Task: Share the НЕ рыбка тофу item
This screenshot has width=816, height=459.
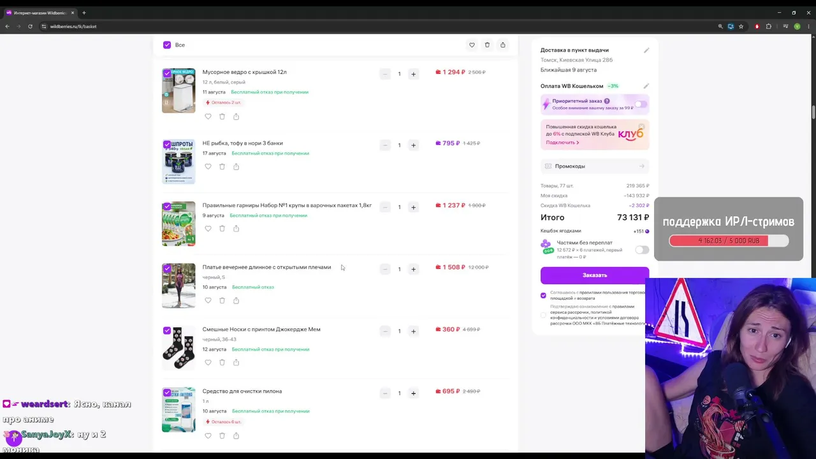Action: (x=236, y=166)
